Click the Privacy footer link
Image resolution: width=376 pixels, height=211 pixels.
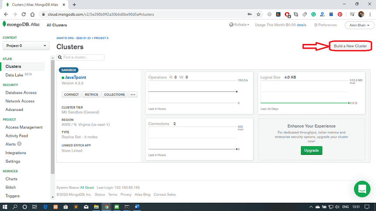(x=126, y=194)
